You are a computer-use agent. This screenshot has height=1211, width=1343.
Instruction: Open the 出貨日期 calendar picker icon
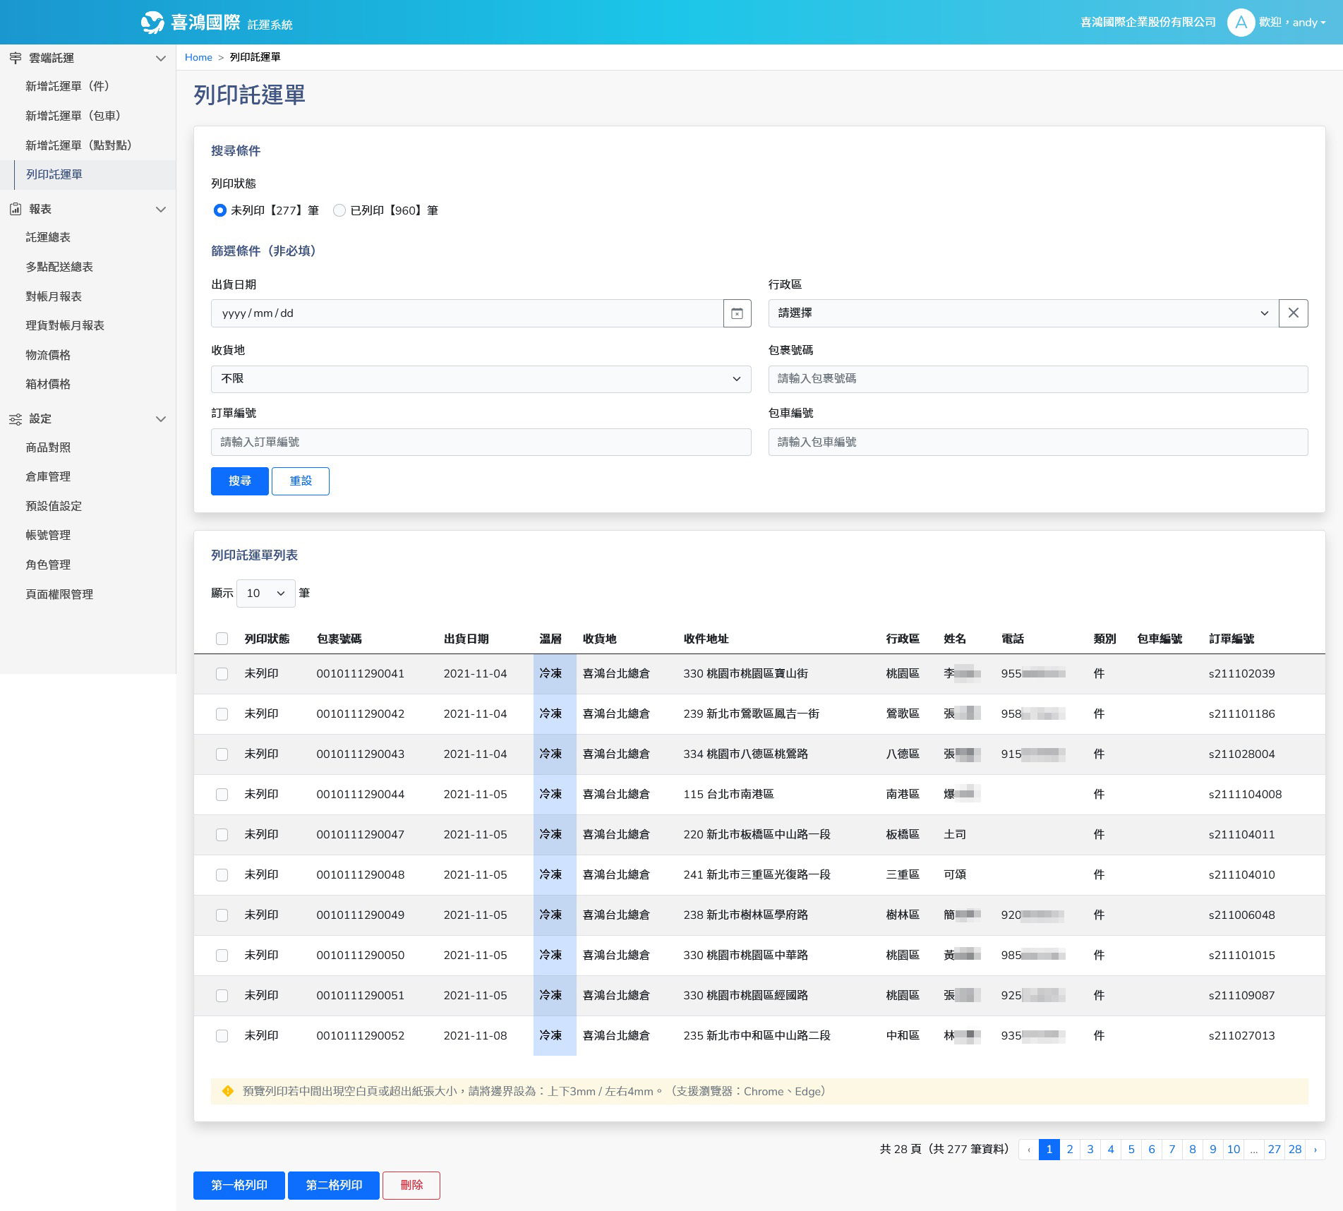[737, 313]
